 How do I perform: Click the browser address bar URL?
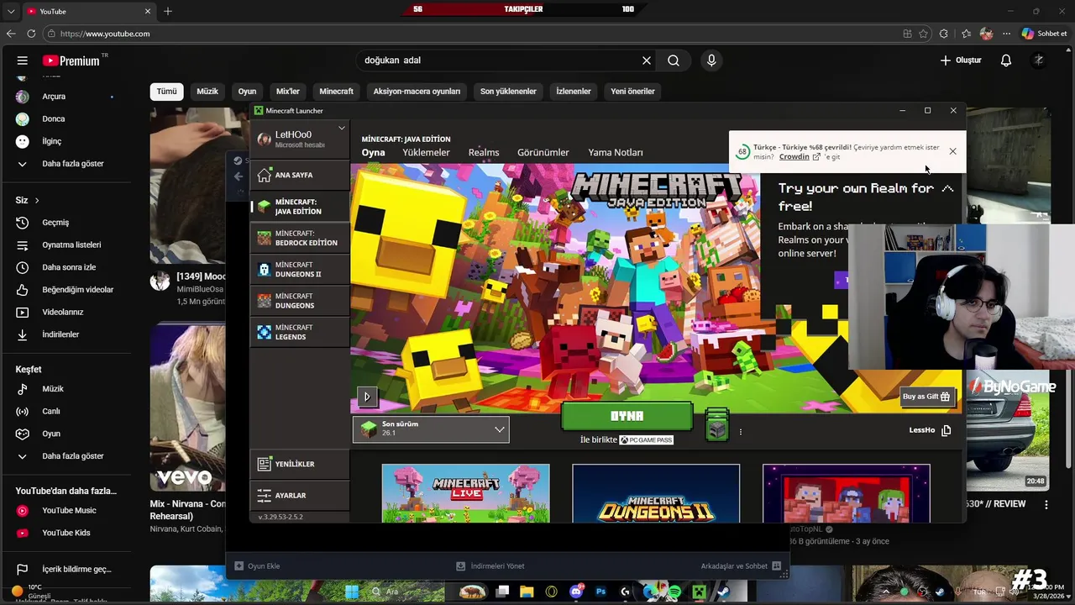(x=105, y=34)
